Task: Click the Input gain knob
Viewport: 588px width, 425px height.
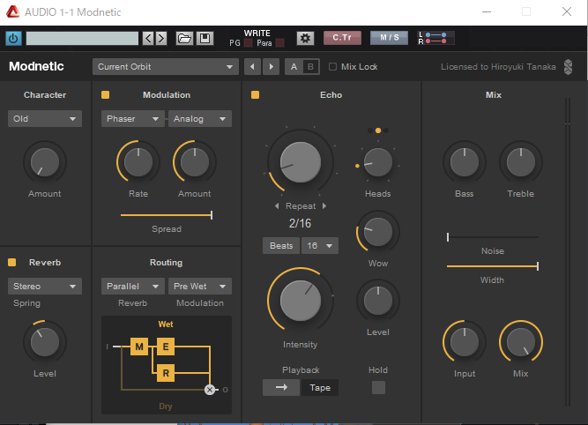Action: coord(465,342)
